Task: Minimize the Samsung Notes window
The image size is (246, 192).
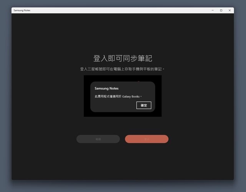Action: pos(212,10)
